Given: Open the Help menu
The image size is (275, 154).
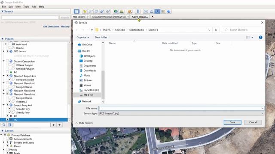Looking at the screenshot, I should (42, 7).
